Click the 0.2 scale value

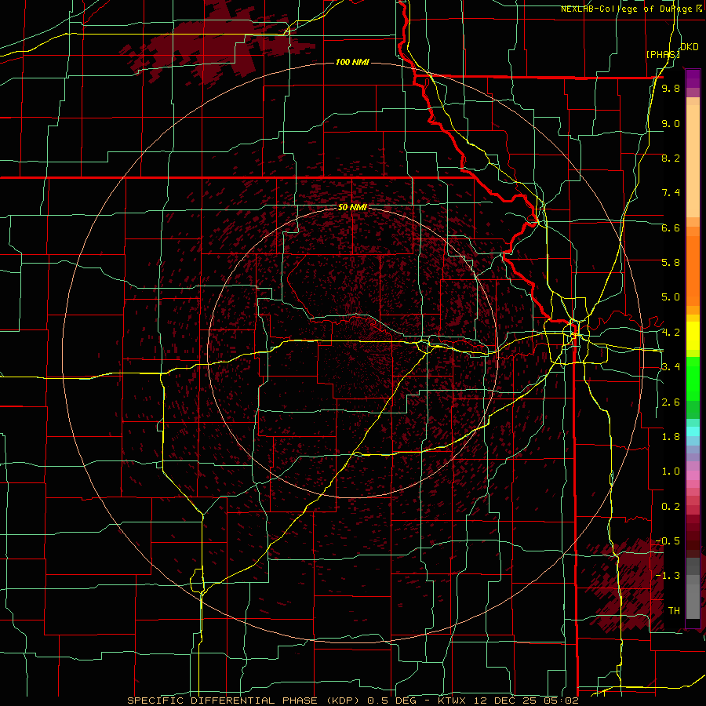671,507
